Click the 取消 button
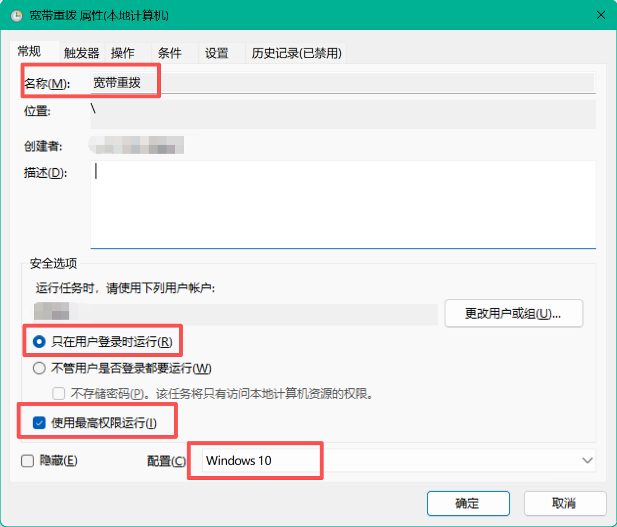617x527 pixels. pos(564,503)
